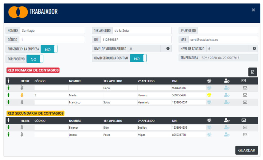Viewport: 263px width, 160px height.
Task: Click the green person icon in Francisco's row
Action: click(8, 102)
